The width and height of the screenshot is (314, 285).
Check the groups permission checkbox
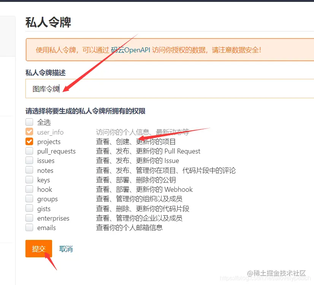pos(29,199)
